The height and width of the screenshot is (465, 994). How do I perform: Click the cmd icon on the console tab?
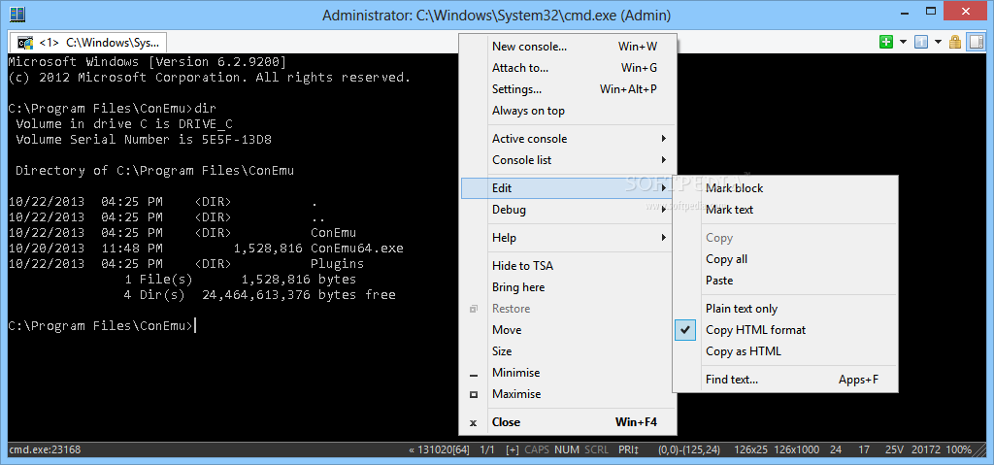point(25,43)
